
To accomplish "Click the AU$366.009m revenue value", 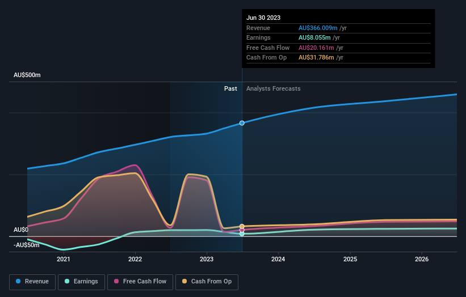I will click(x=318, y=28).
